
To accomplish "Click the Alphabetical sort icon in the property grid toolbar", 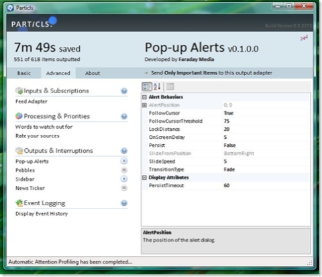I will (157, 87).
